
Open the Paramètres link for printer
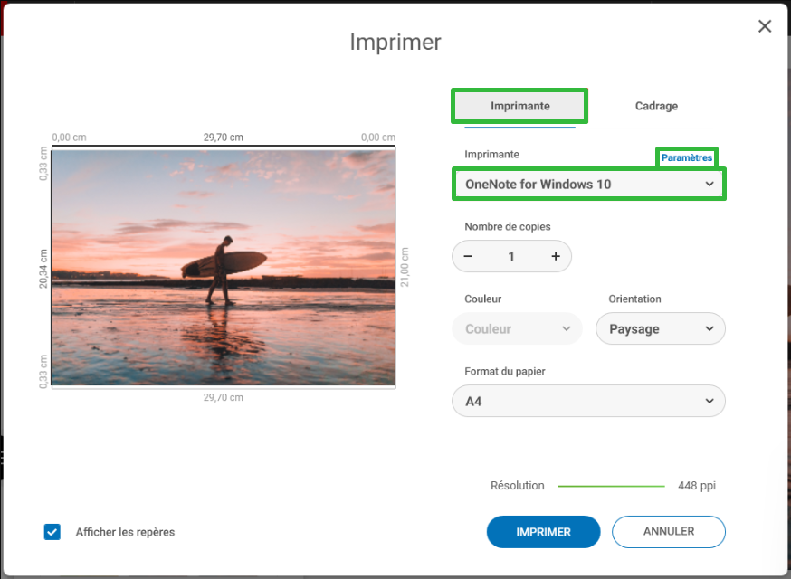pyautogui.click(x=687, y=157)
